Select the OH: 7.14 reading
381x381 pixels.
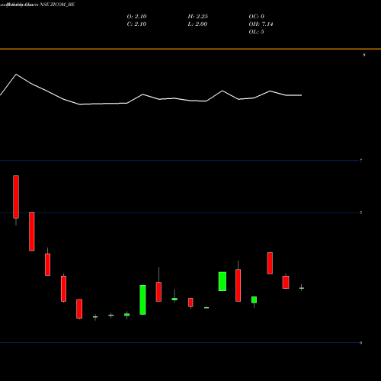pyautogui.click(x=261, y=24)
